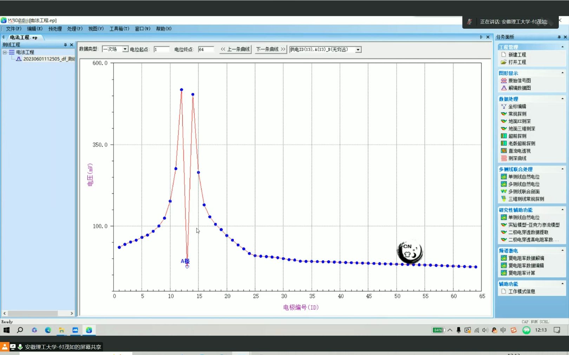Open 超前探测 icon
Screen dimensions: 569x355
point(504,136)
